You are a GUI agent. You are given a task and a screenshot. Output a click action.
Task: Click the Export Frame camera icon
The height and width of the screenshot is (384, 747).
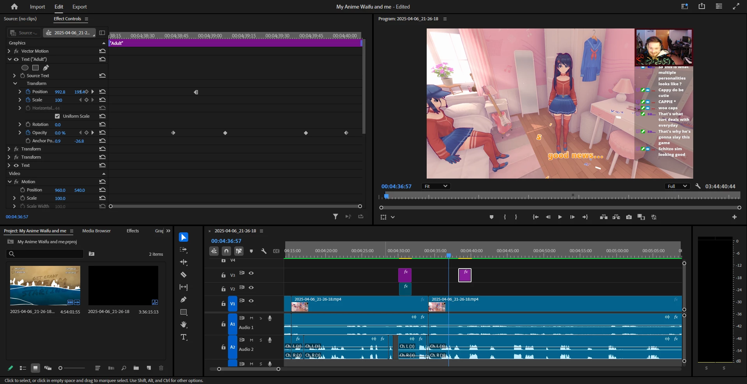click(629, 217)
